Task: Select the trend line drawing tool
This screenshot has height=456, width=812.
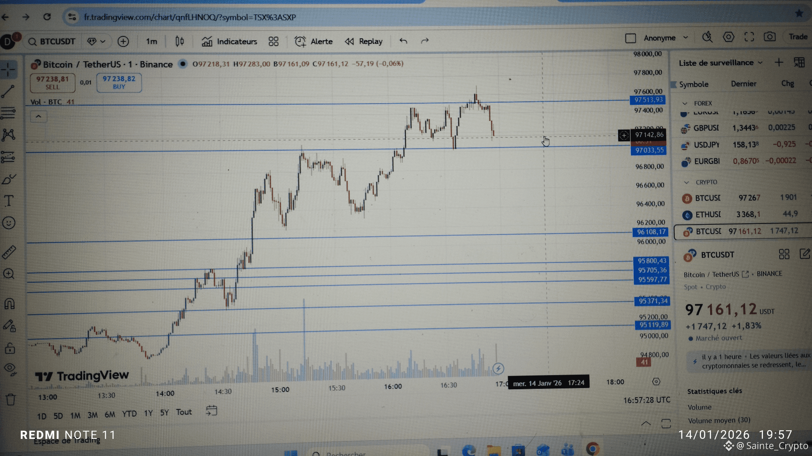Action: click(x=8, y=92)
